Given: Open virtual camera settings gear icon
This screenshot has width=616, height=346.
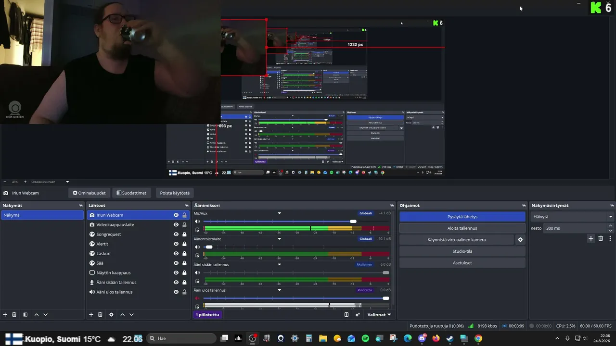Looking at the screenshot, I should (x=520, y=240).
